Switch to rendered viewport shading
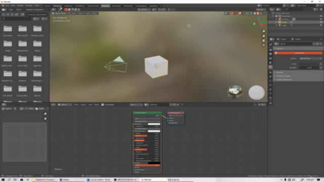The width and height of the screenshot is (324, 182). [x=261, y=14]
